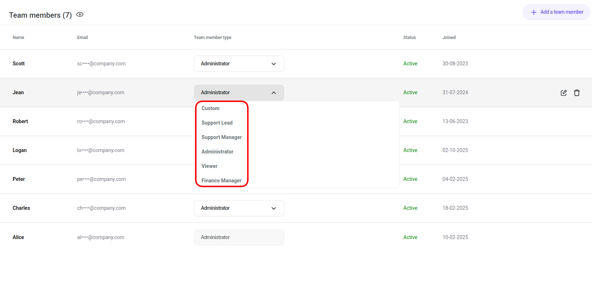The height and width of the screenshot is (299, 592).
Task: Click the Status column header
Action: tap(409, 38)
